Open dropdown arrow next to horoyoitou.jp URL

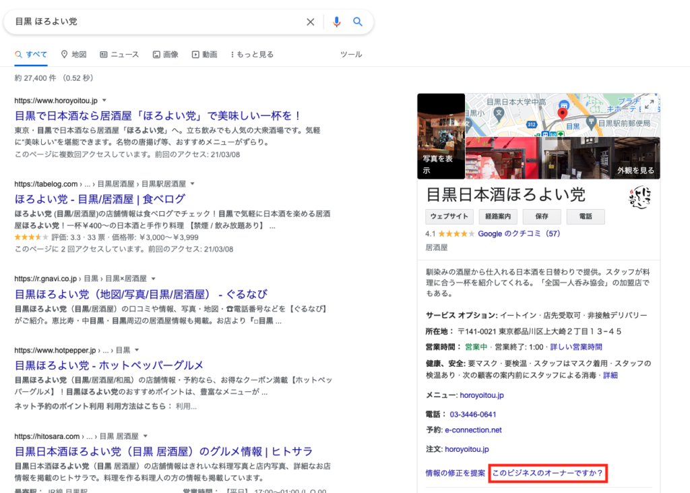coord(104,100)
